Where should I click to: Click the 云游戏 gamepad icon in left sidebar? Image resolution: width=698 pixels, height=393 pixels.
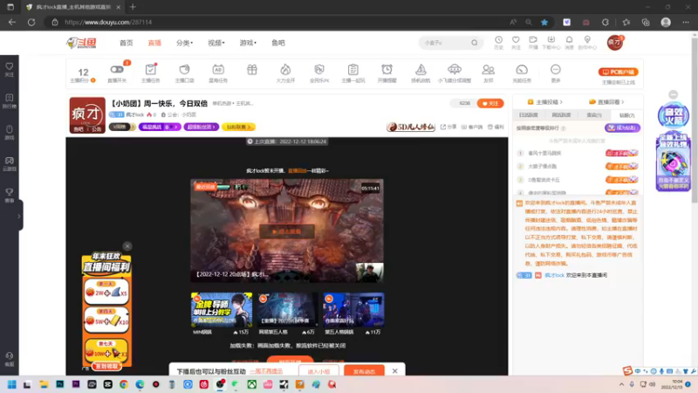[10, 161]
